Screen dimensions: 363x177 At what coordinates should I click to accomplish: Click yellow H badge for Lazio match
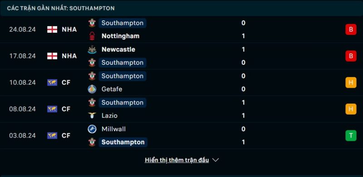351,109
